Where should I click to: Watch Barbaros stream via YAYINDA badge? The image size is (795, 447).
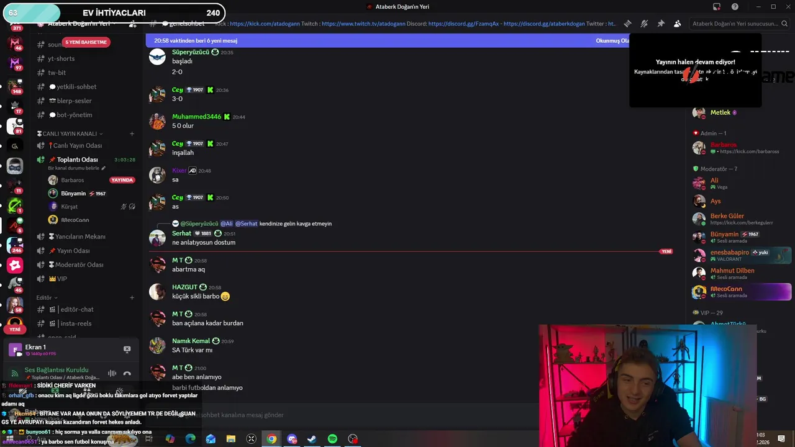pyautogui.click(x=122, y=180)
